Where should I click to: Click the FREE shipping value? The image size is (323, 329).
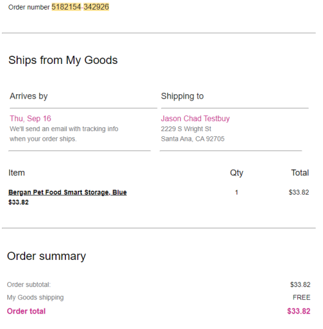pyautogui.click(x=302, y=297)
